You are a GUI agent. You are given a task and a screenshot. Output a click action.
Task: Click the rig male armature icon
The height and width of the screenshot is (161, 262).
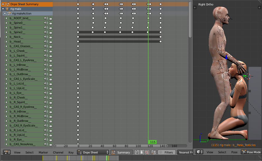[x=7, y=9]
